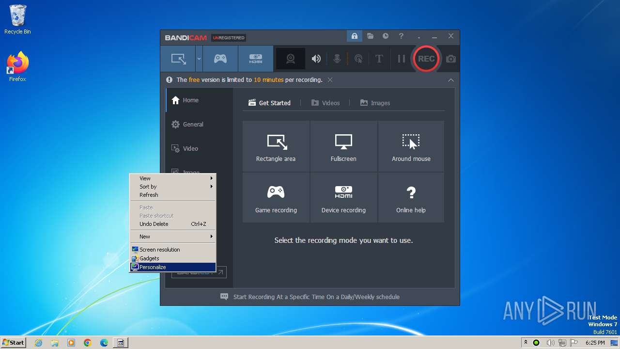Open the Firefox desktop shortcut

click(17, 66)
